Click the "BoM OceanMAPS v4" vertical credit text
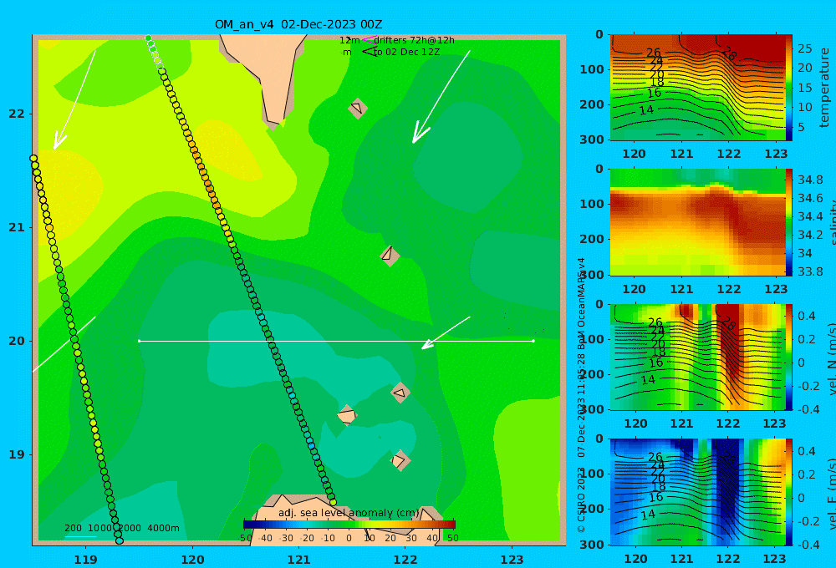 coord(581,304)
